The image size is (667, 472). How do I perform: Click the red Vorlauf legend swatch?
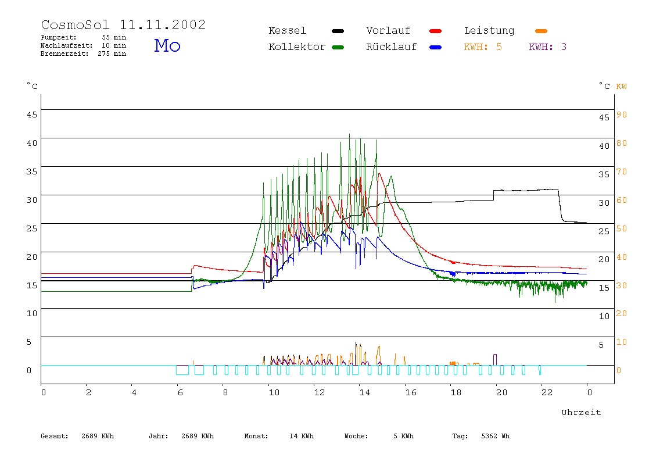pos(436,31)
